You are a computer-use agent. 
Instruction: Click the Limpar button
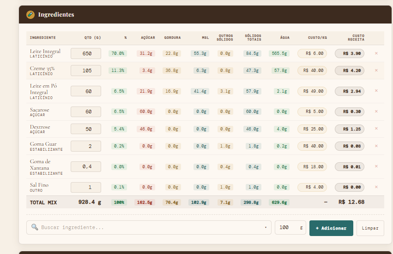pos(370,228)
